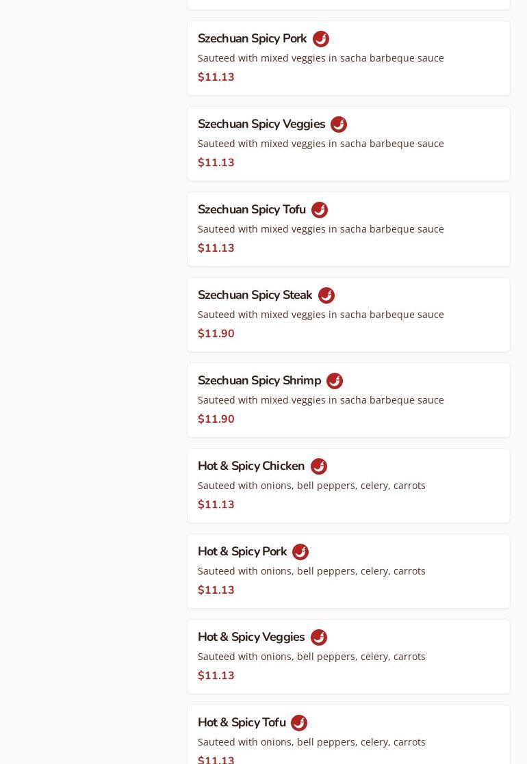Click $11.90 price on Szechuan Spicy Shrimp

(216, 419)
